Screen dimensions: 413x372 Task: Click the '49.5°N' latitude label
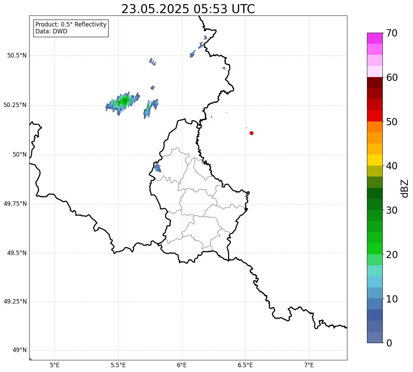16,253
